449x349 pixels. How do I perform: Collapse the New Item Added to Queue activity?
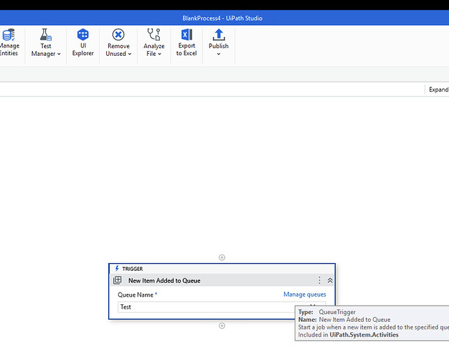click(330, 281)
